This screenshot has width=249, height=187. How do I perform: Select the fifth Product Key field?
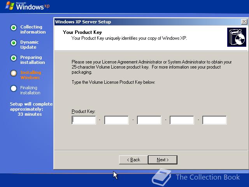[214, 120]
